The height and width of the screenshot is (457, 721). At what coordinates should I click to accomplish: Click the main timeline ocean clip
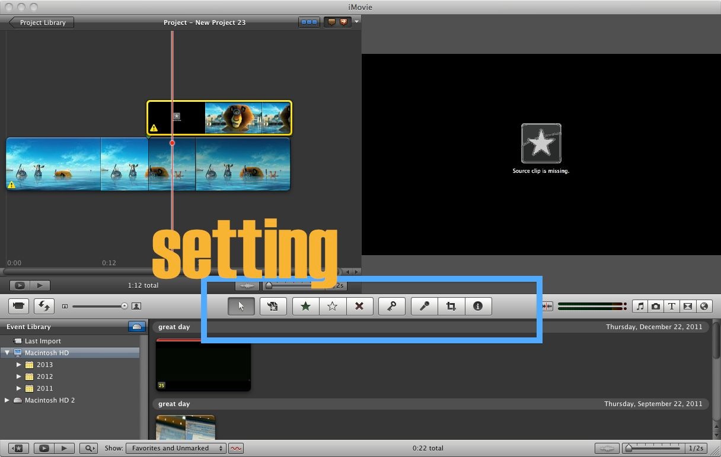[x=148, y=164]
